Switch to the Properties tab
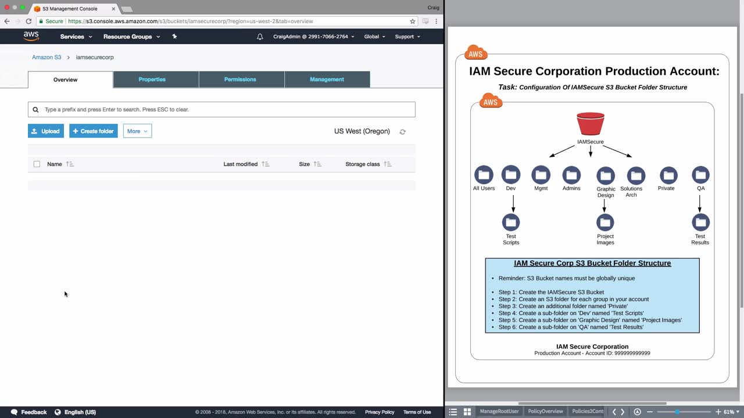This screenshot has height=418, width=744. [x=152, y=80]
